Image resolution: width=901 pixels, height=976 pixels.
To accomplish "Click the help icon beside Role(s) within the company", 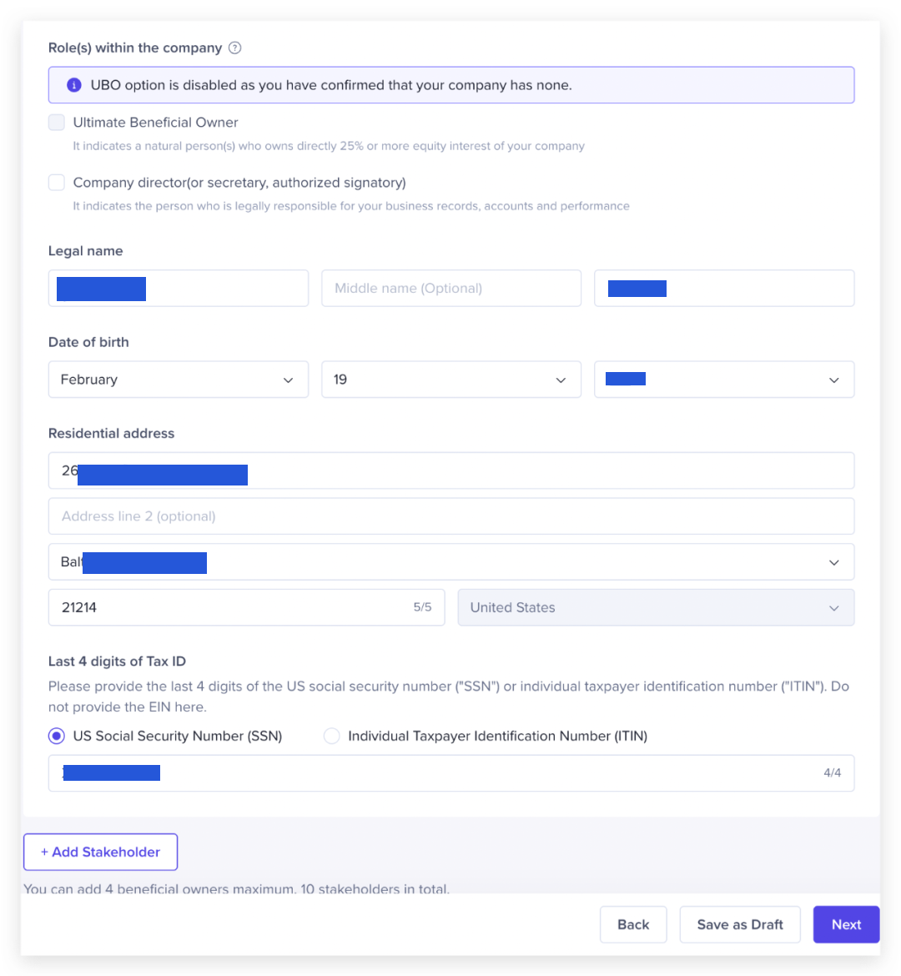I will (x=235, y=48).
